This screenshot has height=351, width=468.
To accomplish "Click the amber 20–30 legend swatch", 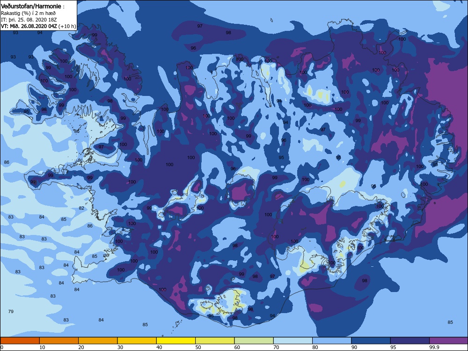I will point(98,341).
